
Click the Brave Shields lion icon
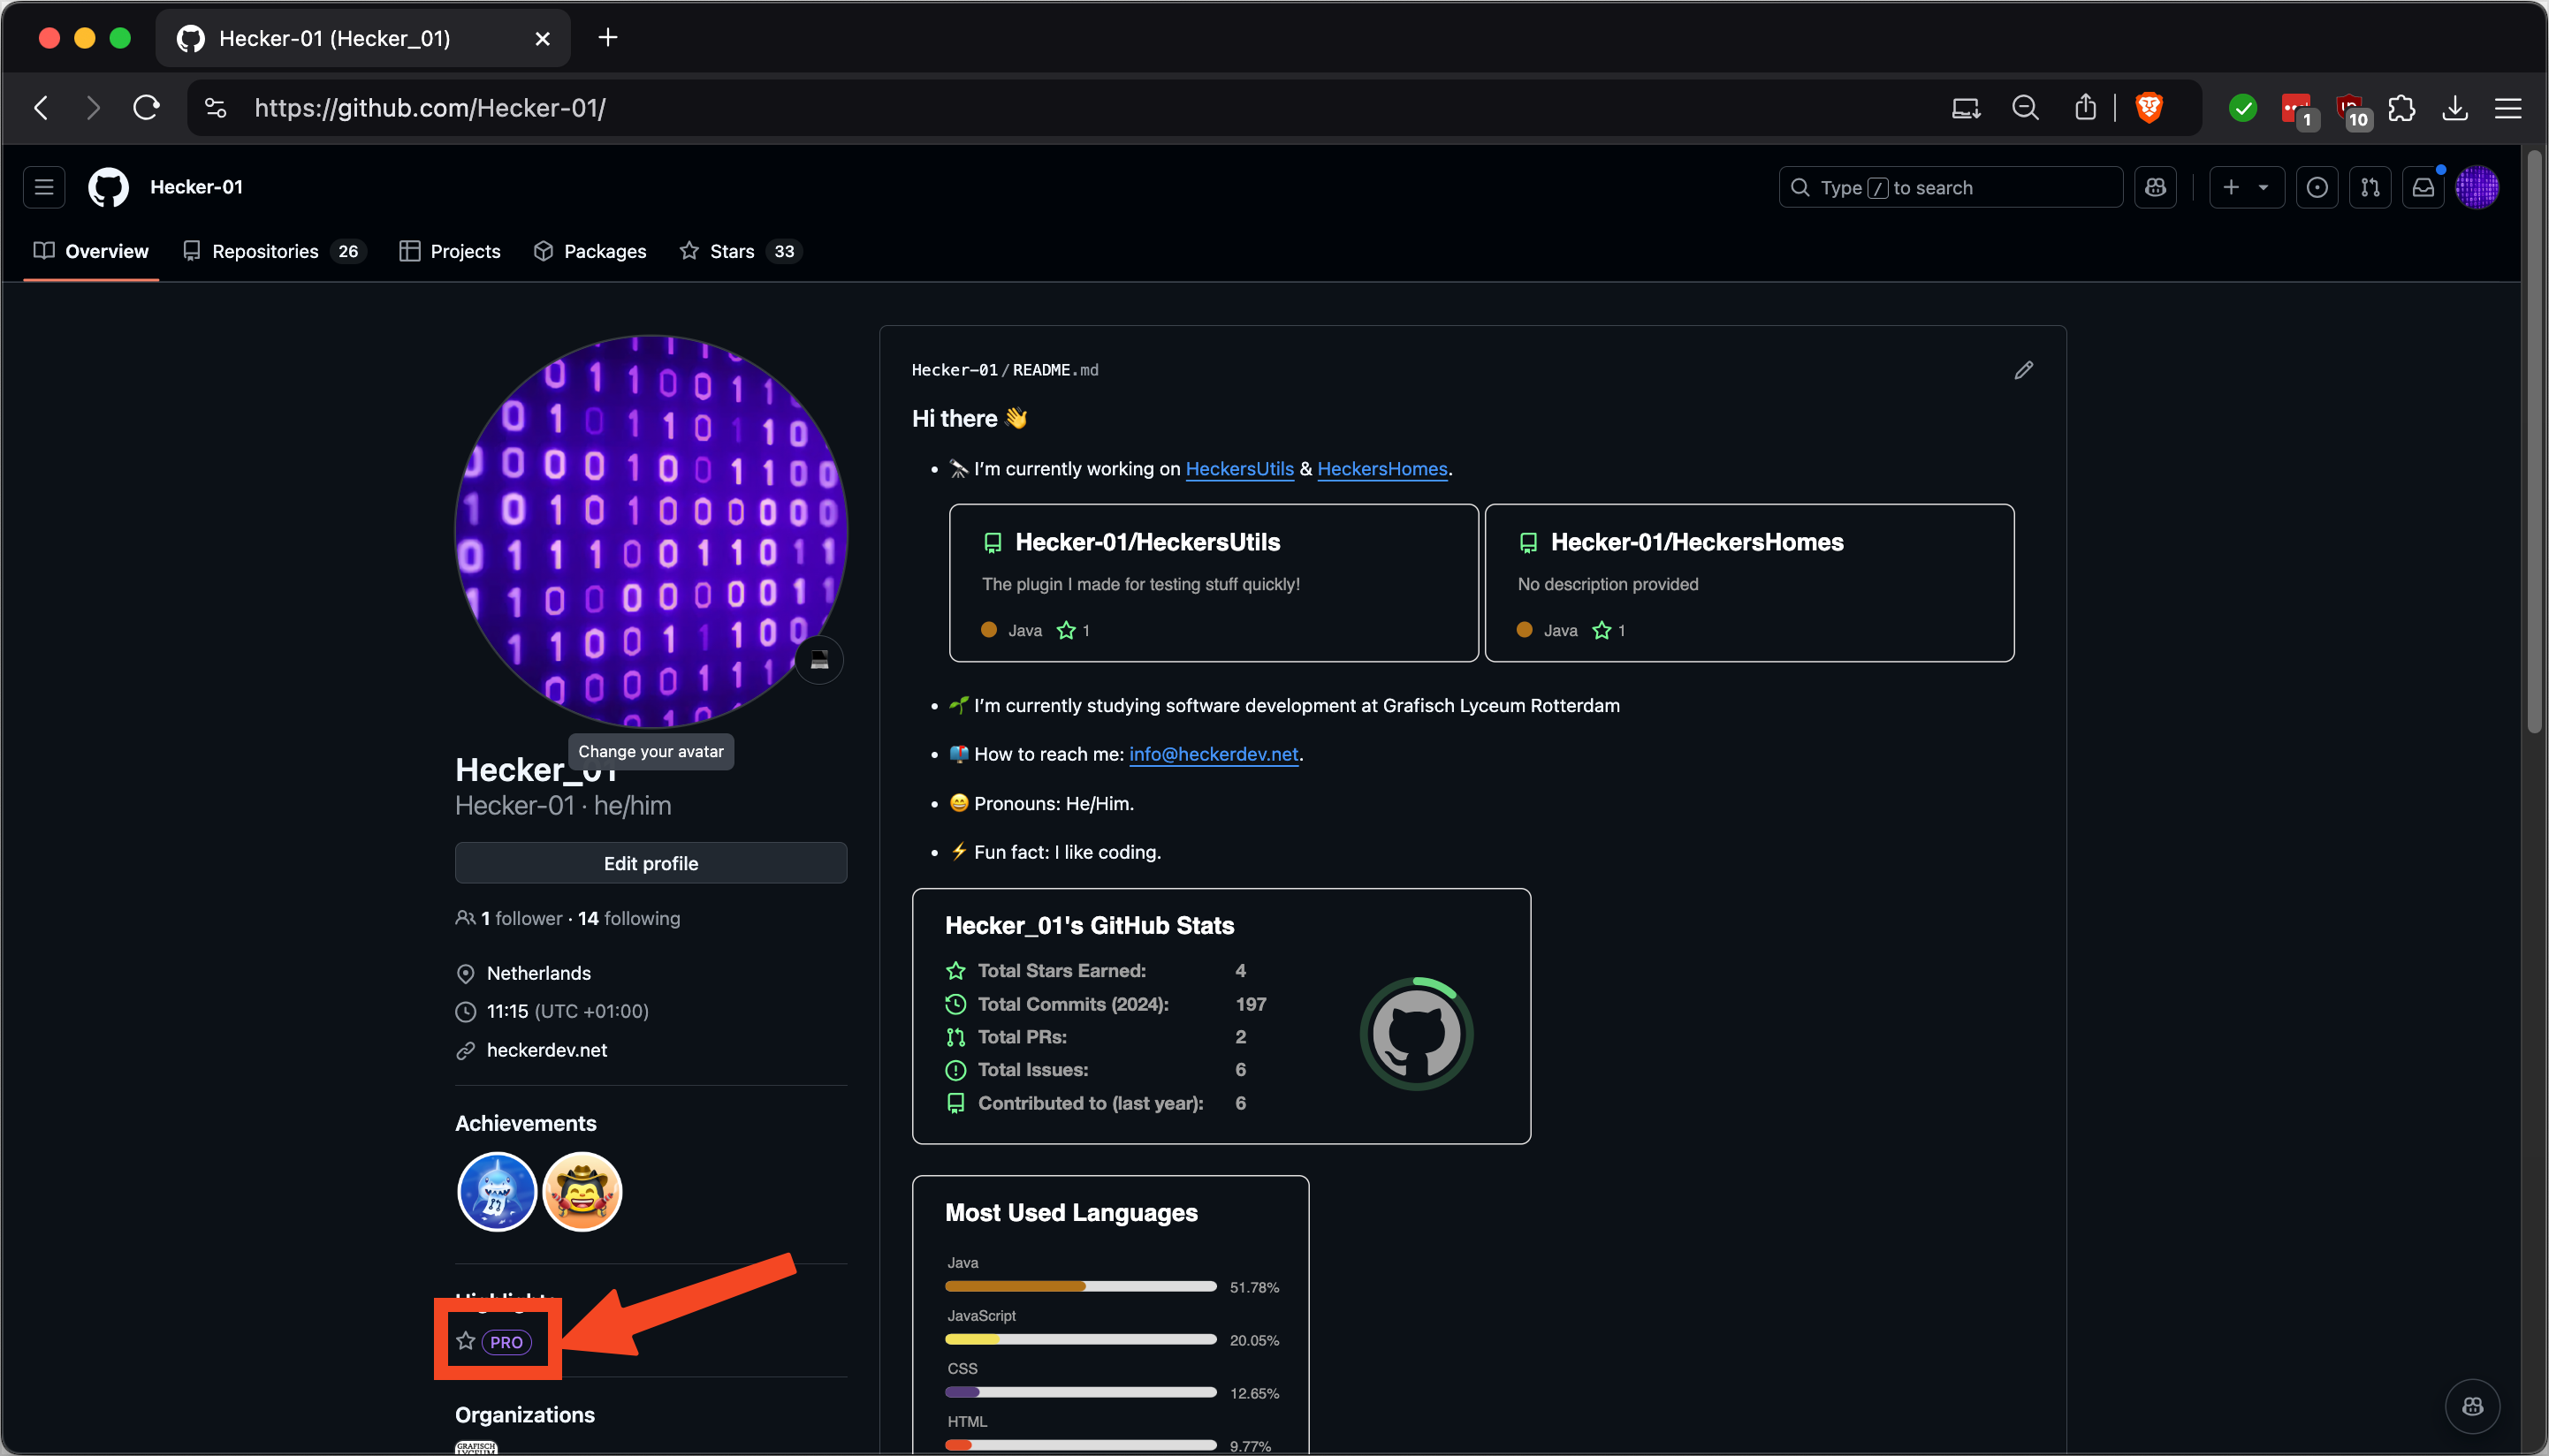[x=2149, y=107]
